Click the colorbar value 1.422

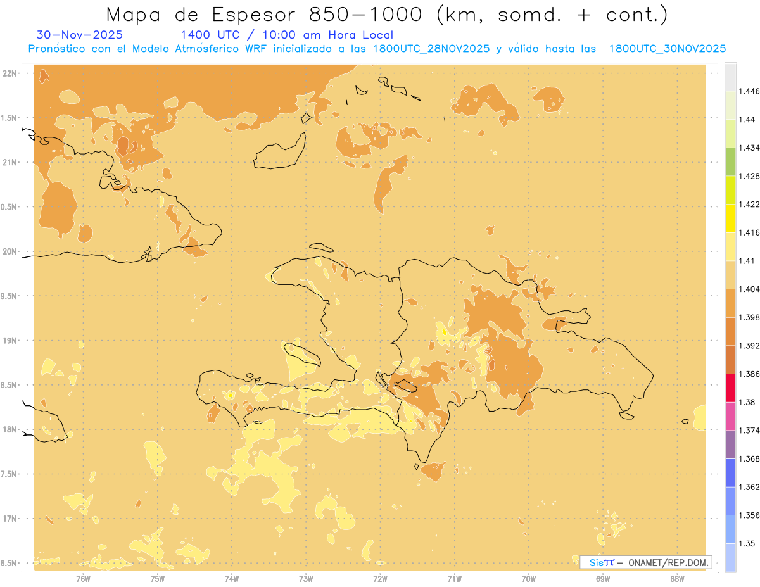749,204
